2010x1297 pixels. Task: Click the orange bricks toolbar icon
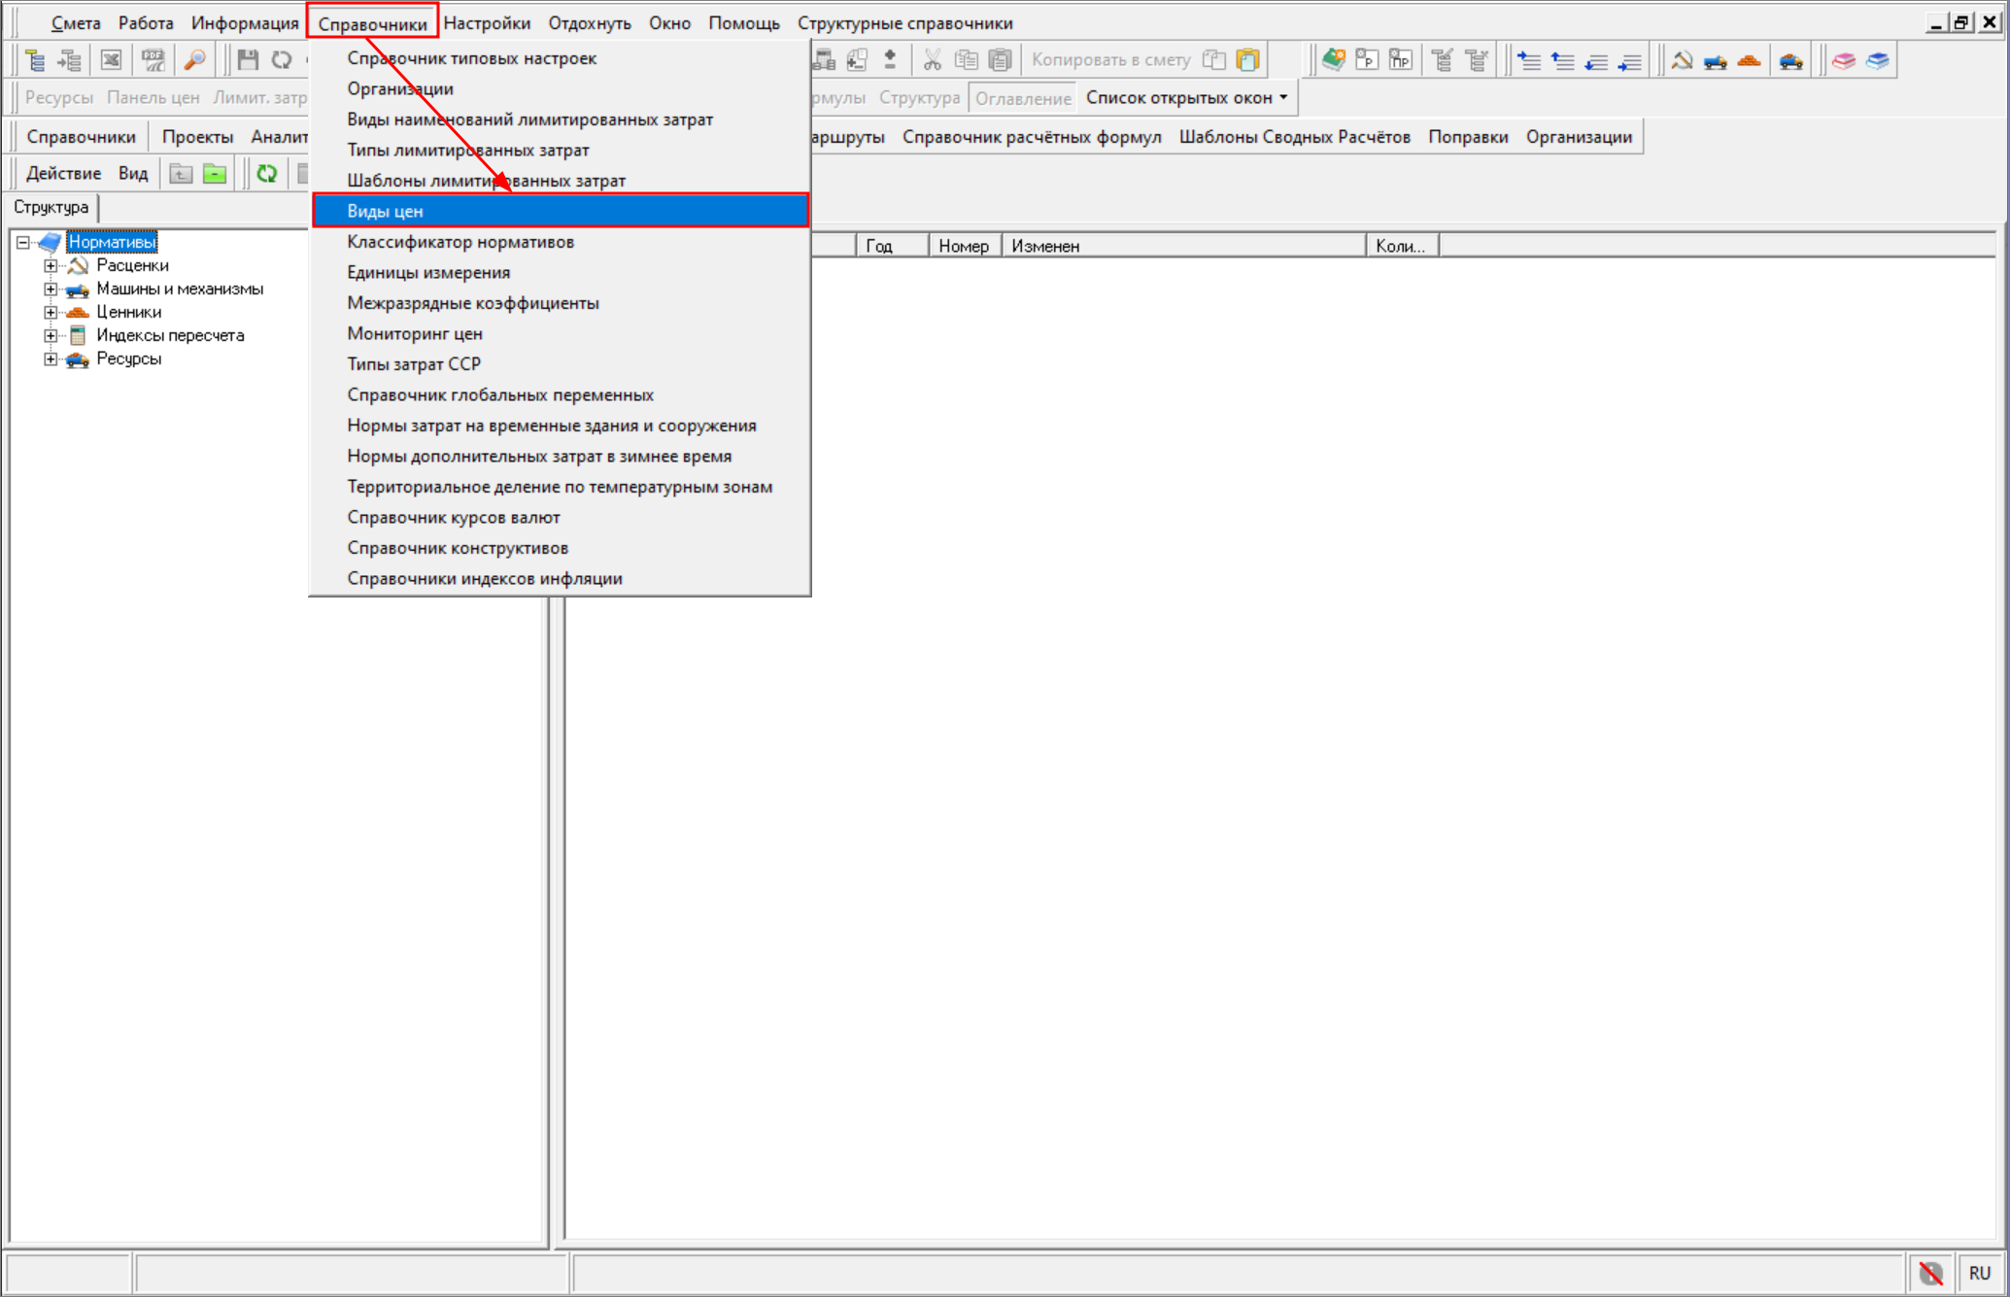(x=1749, y=60)
